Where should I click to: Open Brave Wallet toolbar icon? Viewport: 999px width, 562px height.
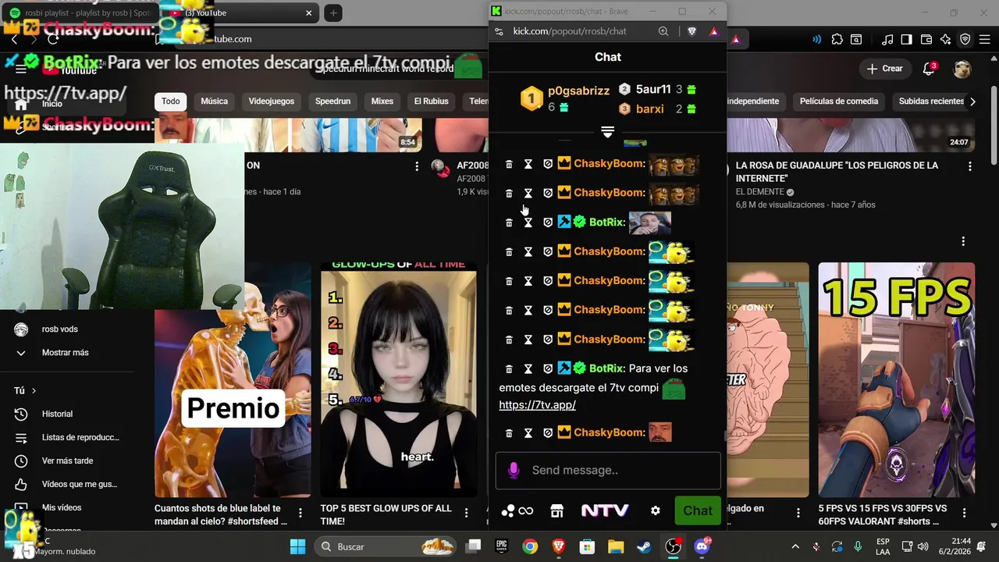[x=926, y=39]
